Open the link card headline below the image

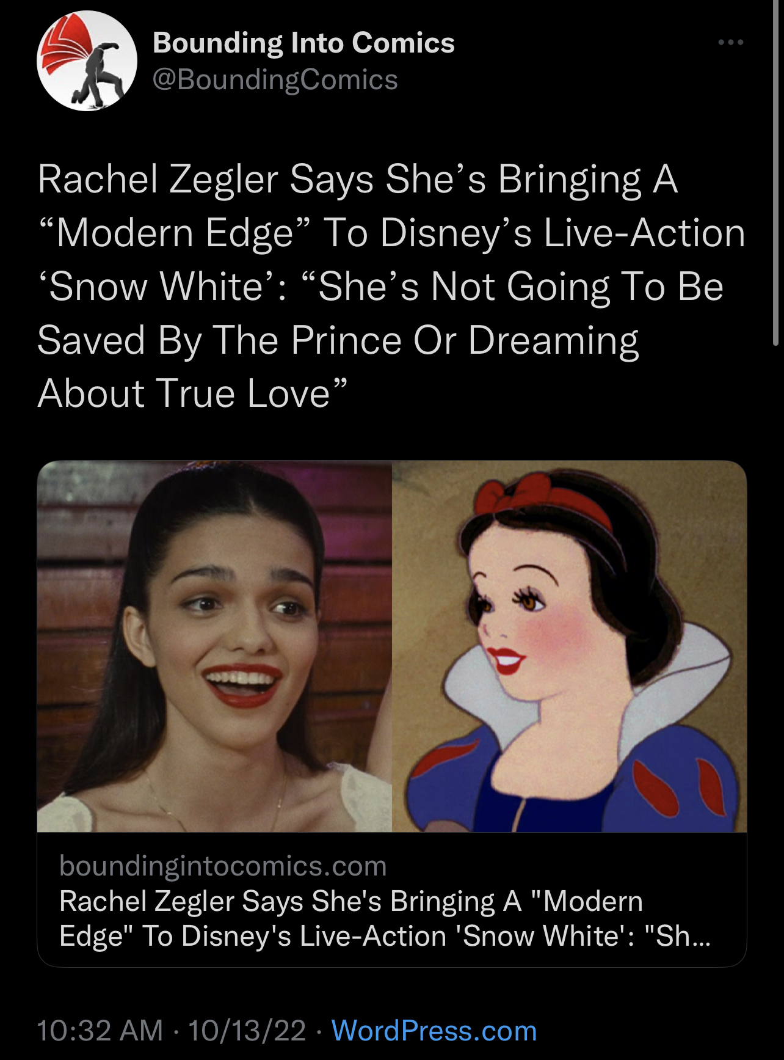[x=385, y=918]
